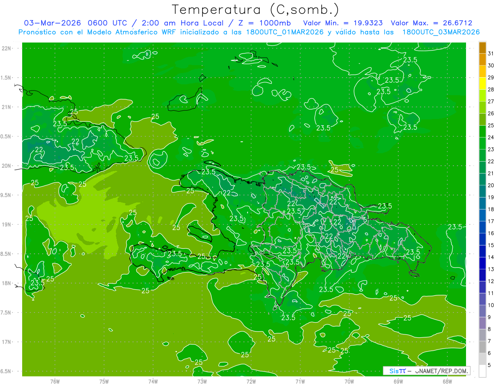Click the title 'Temperatura (C,somb.)'
Image resolution: width=502 pixels, height=387 pixels.
tap(256, 10)
